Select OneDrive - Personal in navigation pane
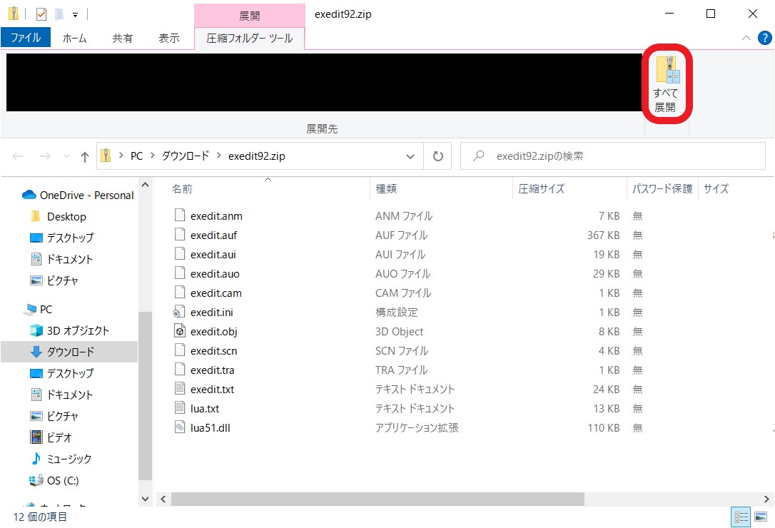This screenshot has height=528, width=775. point(78,196)
